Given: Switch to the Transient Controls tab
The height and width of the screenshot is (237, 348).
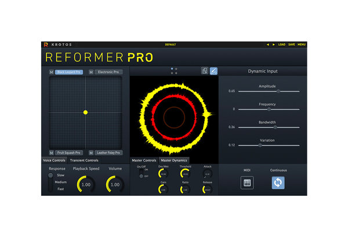Looking at the screenshot, I should point(84,160).
